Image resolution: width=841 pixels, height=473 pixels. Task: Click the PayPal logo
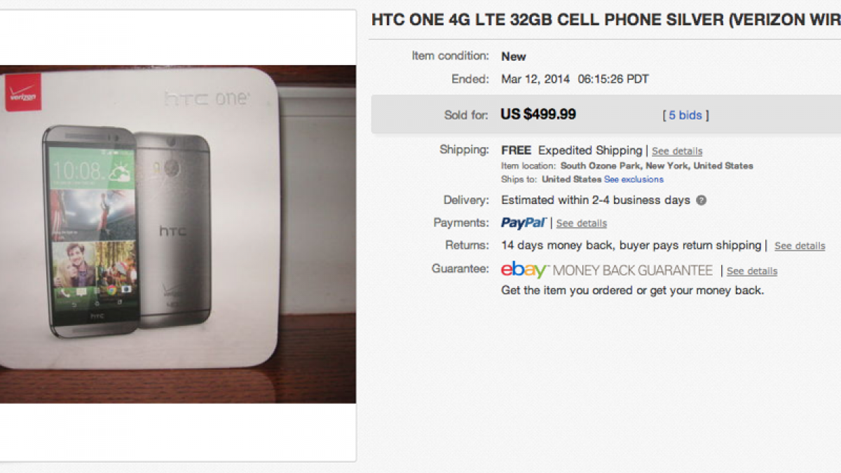(x=524, y=223)
